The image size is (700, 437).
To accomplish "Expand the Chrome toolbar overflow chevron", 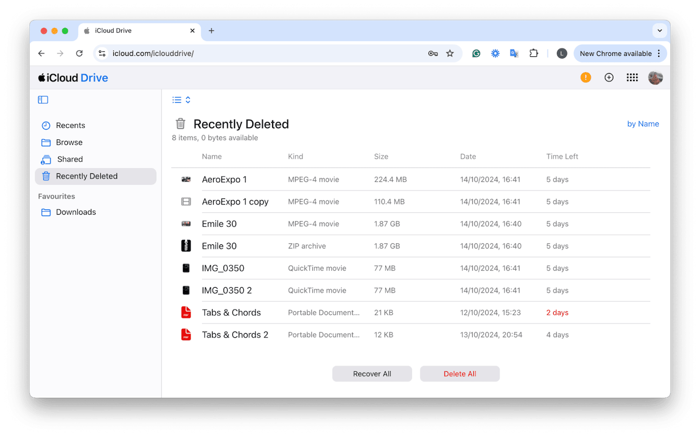I will pos(660,30).
